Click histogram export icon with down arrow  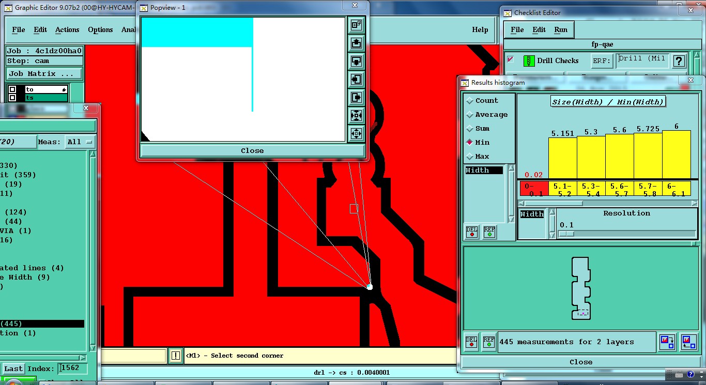click(667, 342)
